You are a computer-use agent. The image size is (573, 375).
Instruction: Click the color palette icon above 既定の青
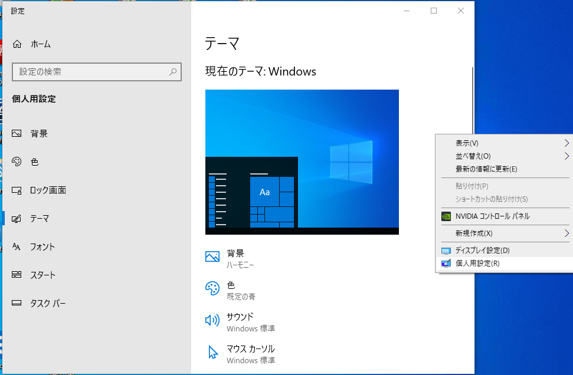pyautogui.click(x=212, y=288)
